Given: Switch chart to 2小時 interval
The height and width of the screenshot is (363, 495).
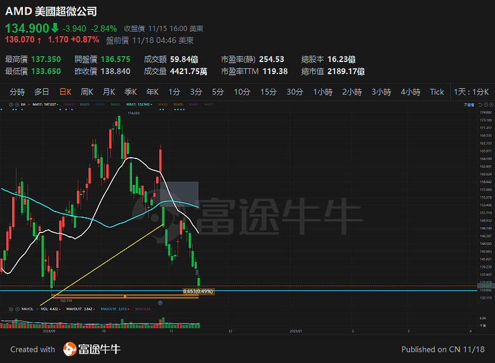Looking at the screenshot, I should coord(352,92).
